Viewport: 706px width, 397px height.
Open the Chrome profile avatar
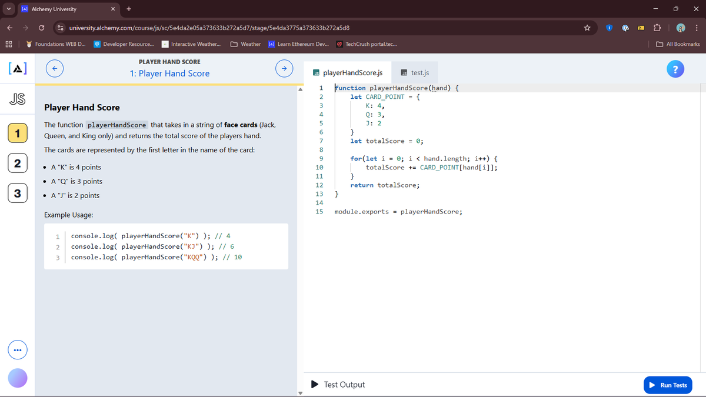pos(681,28)
